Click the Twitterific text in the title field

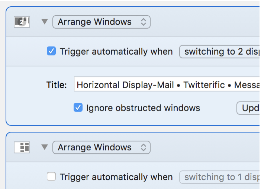(204, 85)
